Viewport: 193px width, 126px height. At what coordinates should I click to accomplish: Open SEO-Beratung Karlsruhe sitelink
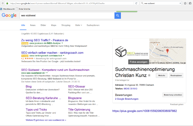43,98
